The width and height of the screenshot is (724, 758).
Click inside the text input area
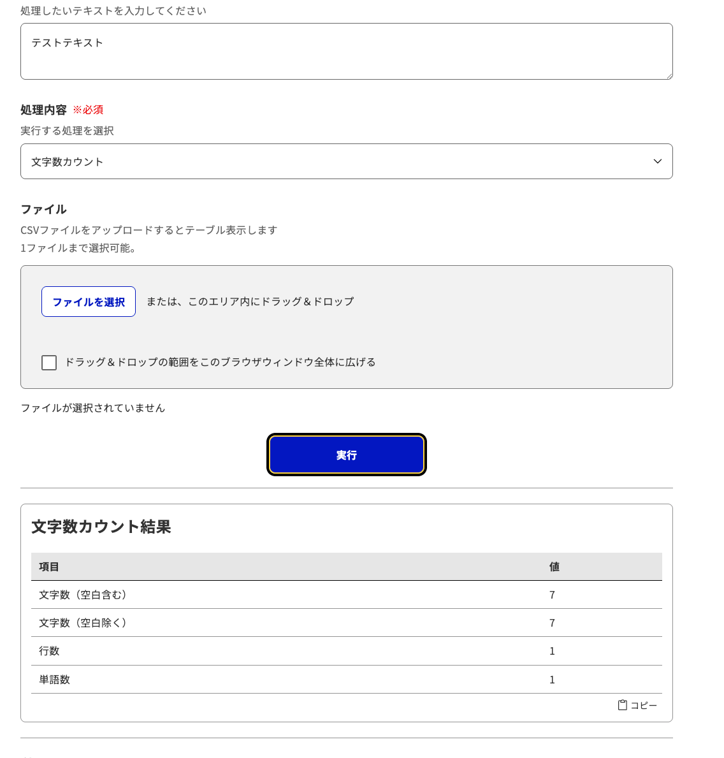pyautogui.click(x=347, y=51)
